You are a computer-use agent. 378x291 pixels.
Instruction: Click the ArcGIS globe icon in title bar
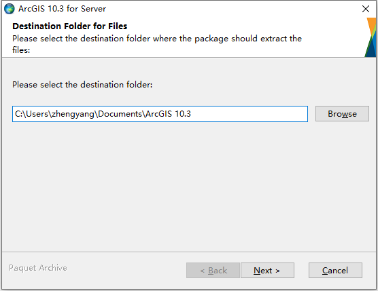click(10, 9)
